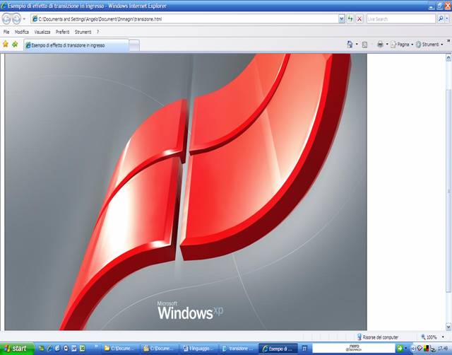Viewport: 452px width, 355px height.
Task: Click the scroll up arrow of page scrollbar
Action: tap(448, 57)
